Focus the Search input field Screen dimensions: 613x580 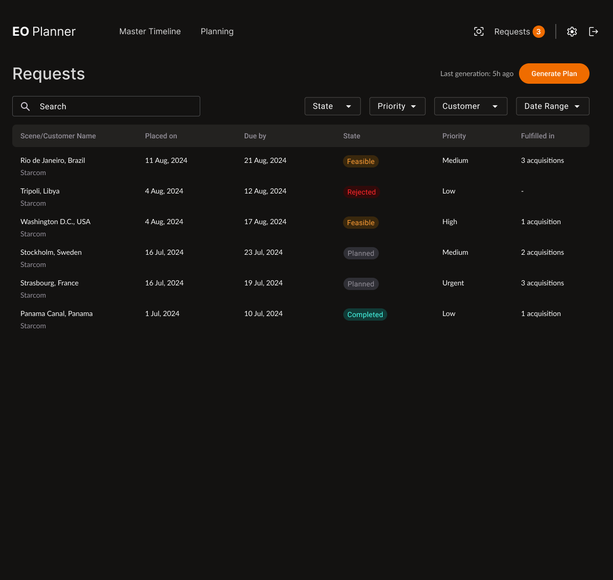pos(106,106)
